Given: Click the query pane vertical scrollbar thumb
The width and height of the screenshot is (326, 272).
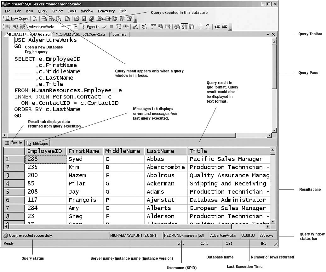Looking at the screenshot, I should point(274,66).
